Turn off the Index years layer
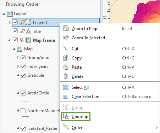The width and height of the screenshot is (160, 133). (x=23, y=66)
